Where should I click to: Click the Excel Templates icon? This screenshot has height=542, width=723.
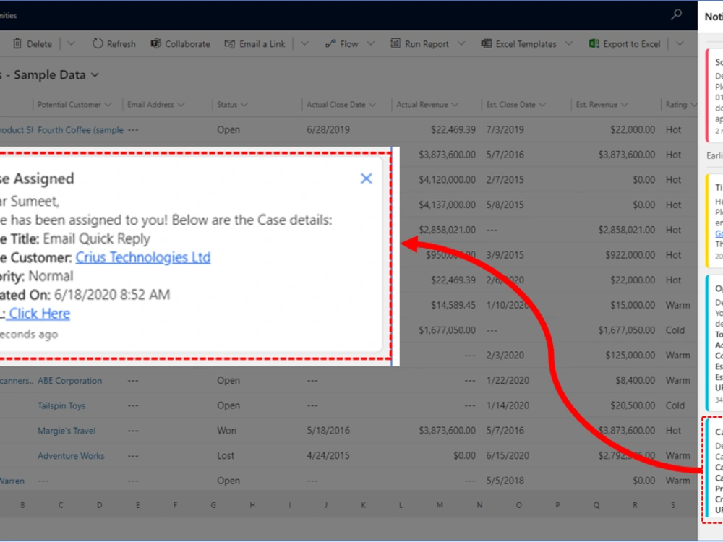(486, 43)
